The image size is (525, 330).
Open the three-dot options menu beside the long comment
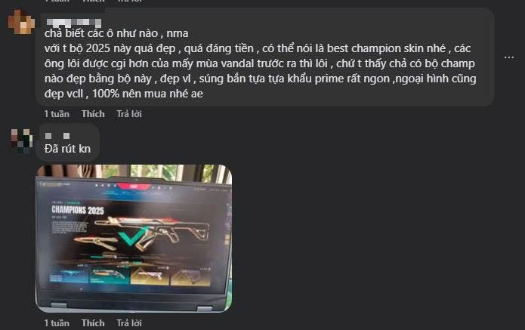[x=509, y=57]
